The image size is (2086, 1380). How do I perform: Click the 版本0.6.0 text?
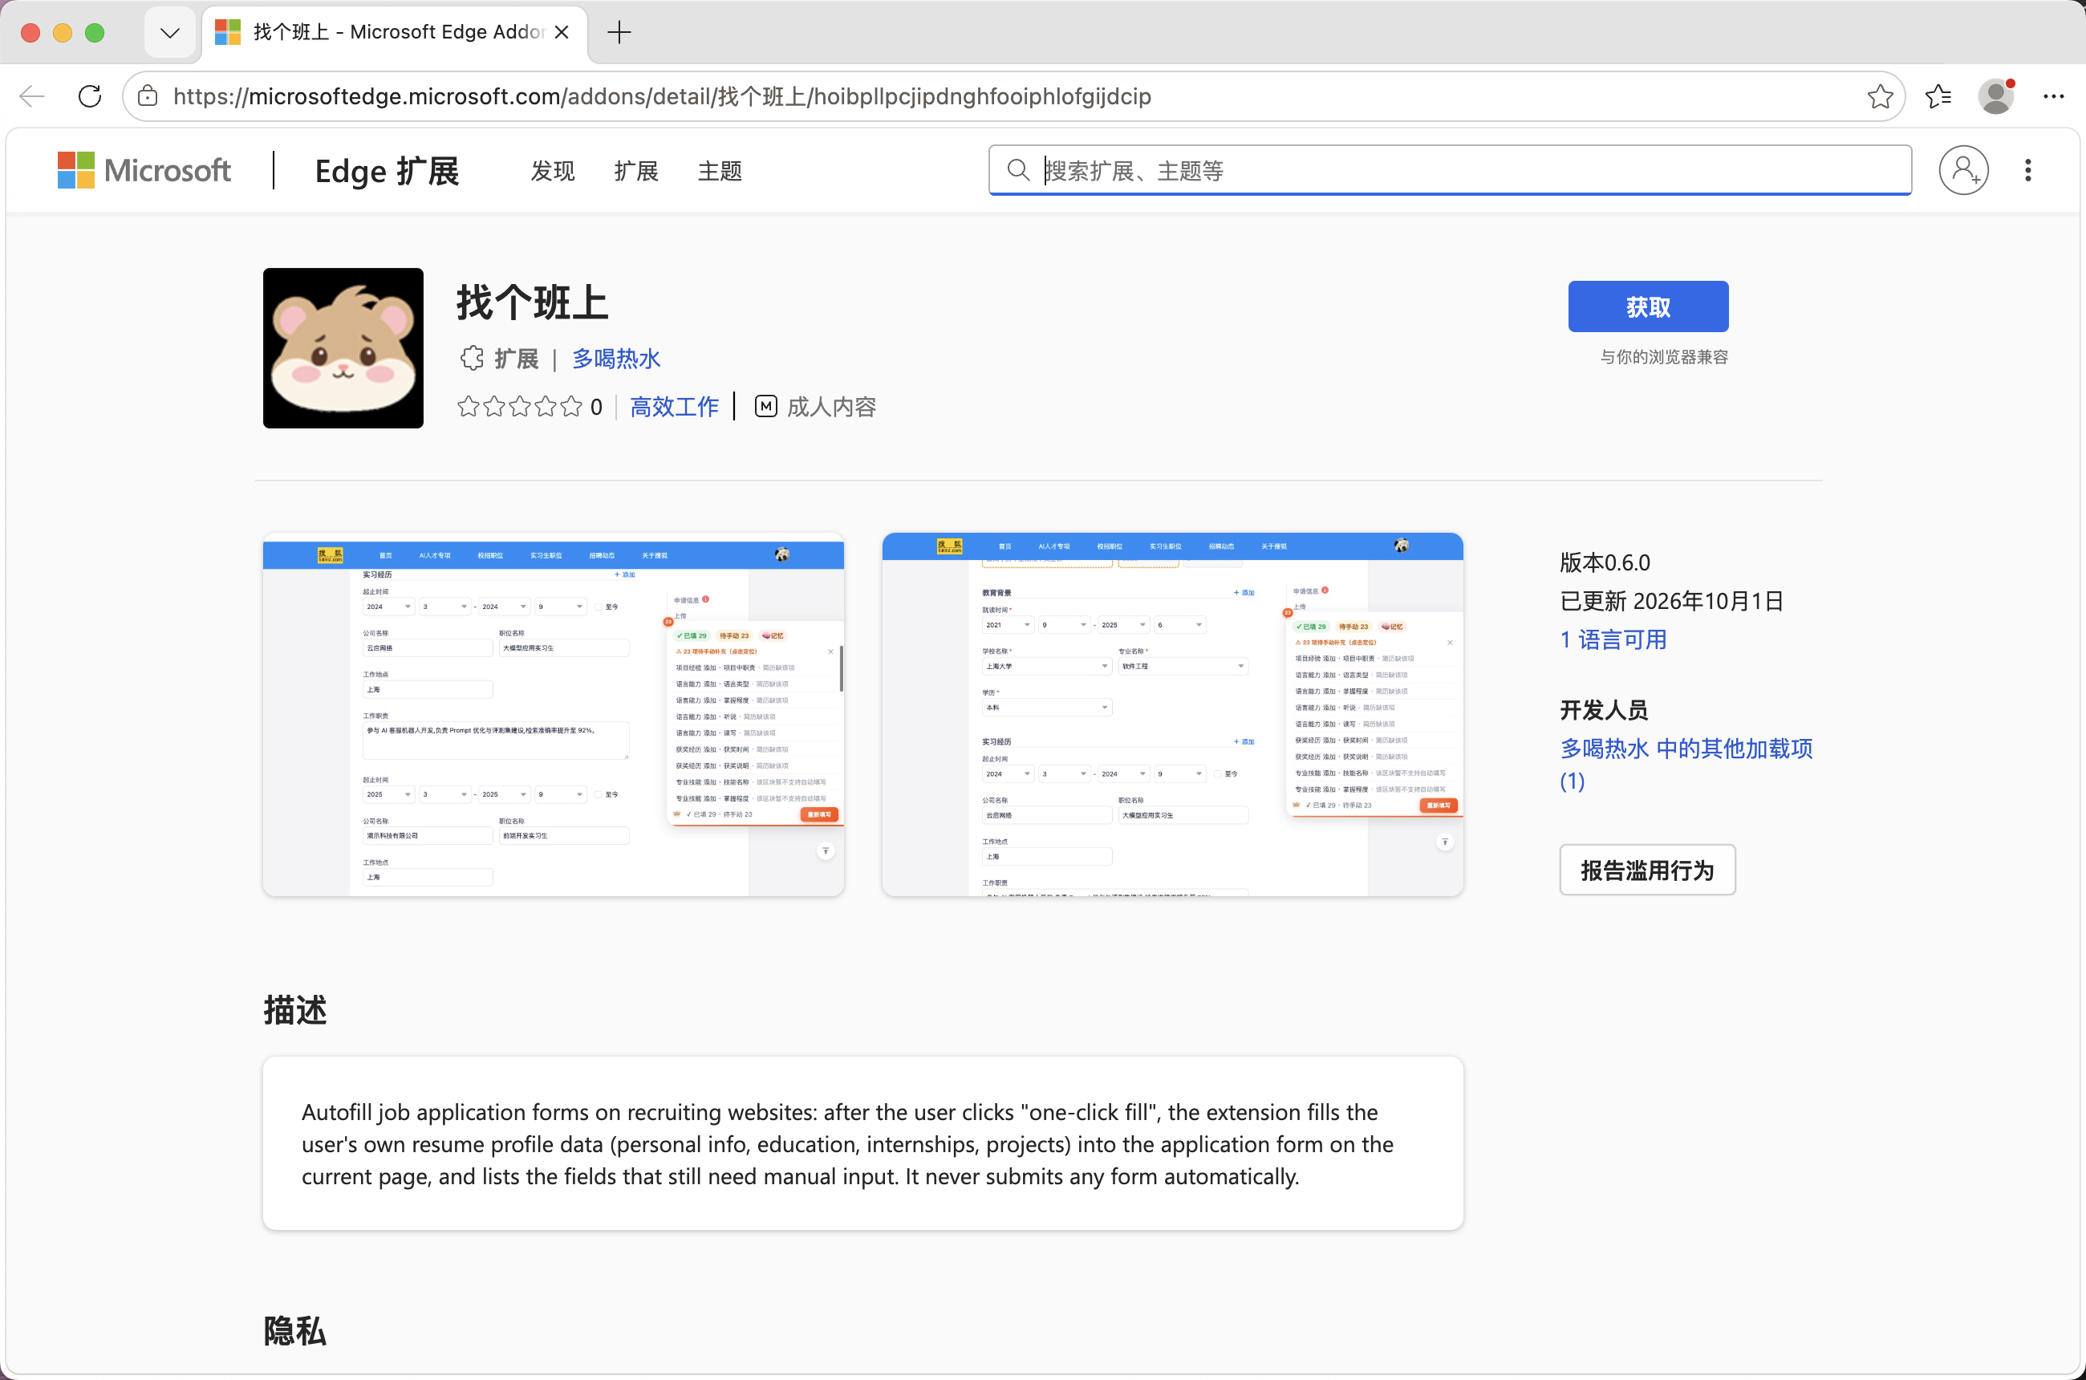[1605, 562]
